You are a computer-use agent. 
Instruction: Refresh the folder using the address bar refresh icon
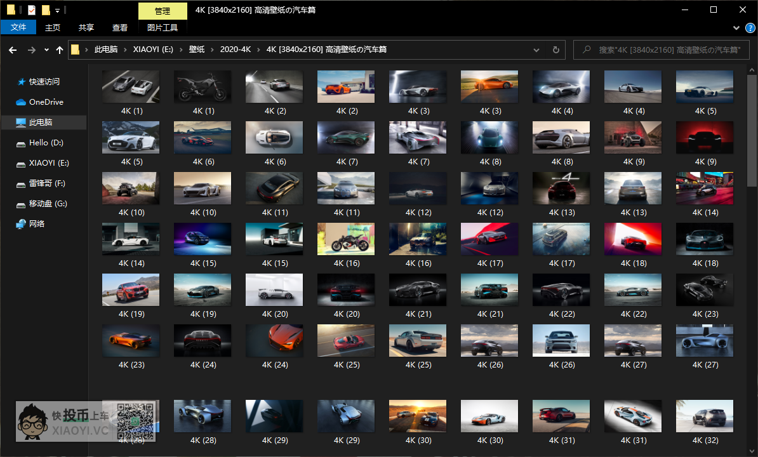[556, 50]
